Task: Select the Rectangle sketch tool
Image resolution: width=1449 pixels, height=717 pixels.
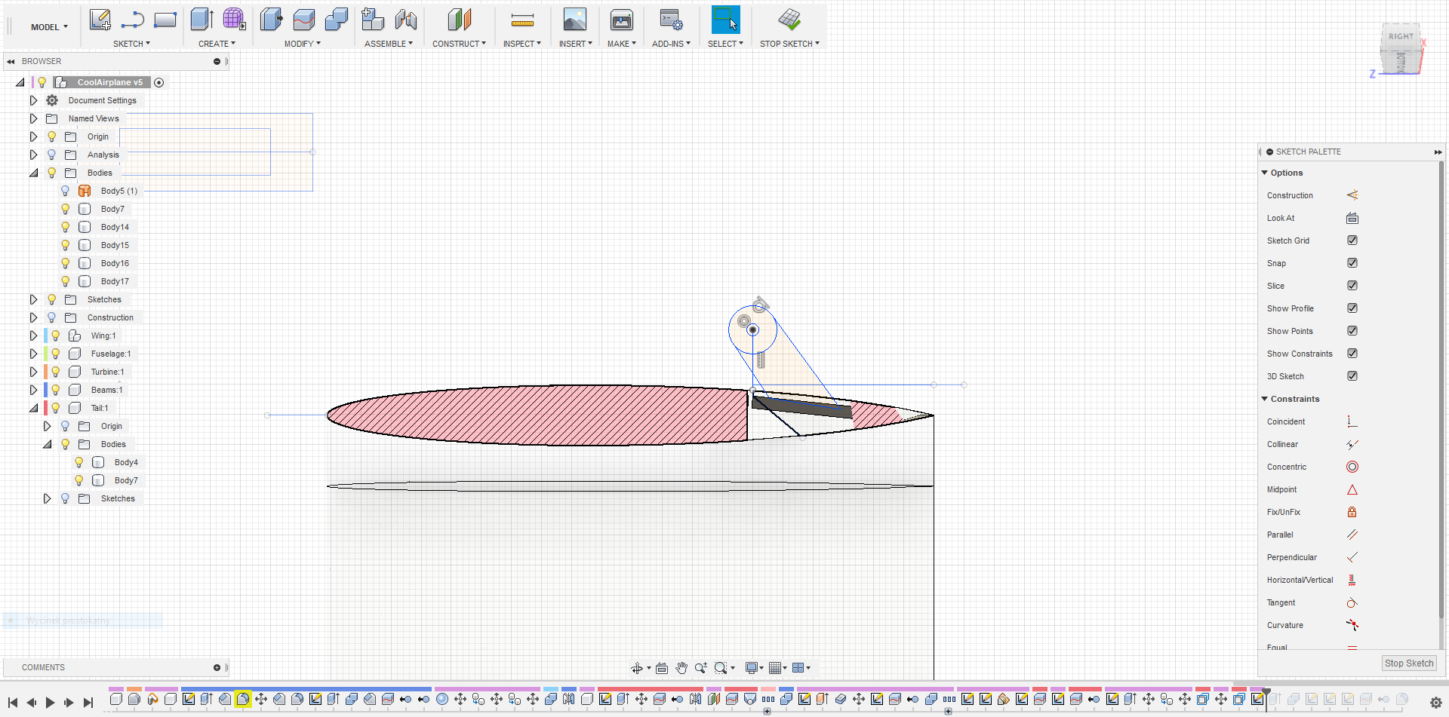Action: click(x=165, y=20)
